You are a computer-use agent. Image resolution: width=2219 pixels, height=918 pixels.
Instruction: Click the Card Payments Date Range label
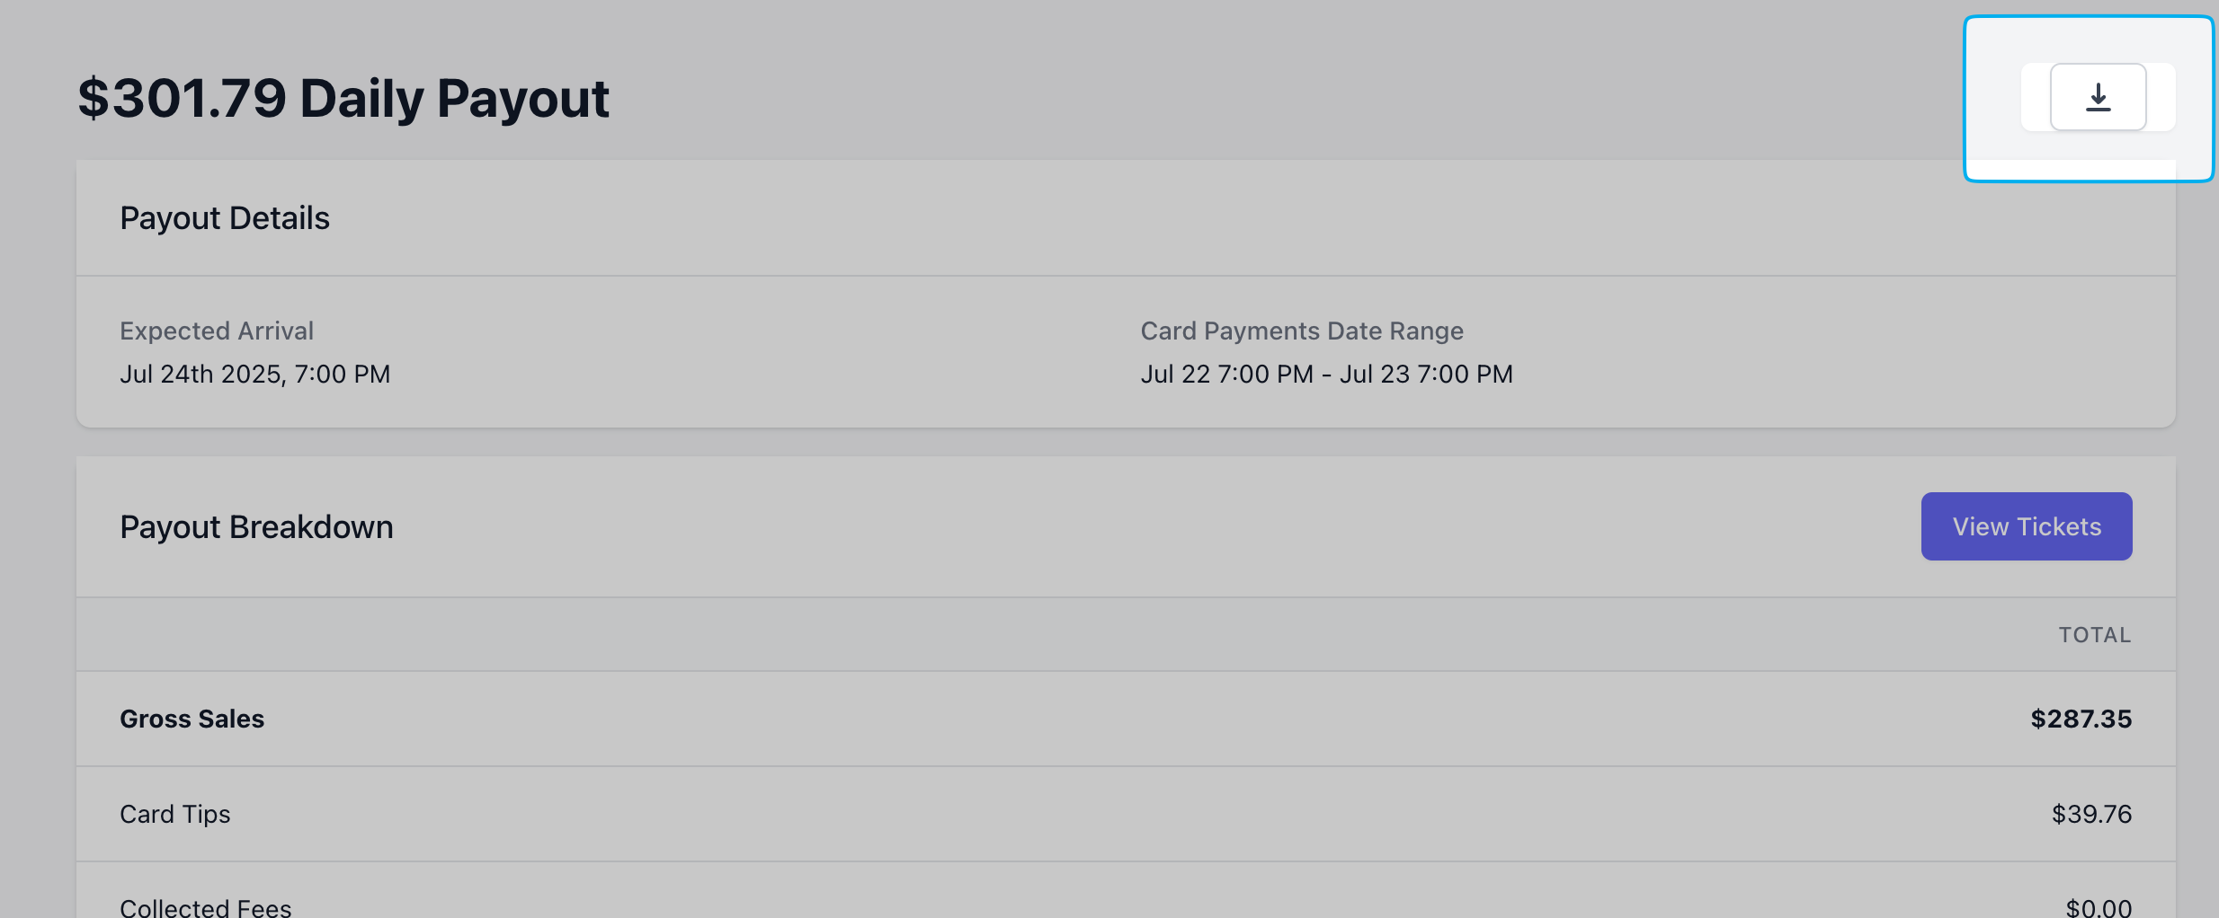(1301, 331)
